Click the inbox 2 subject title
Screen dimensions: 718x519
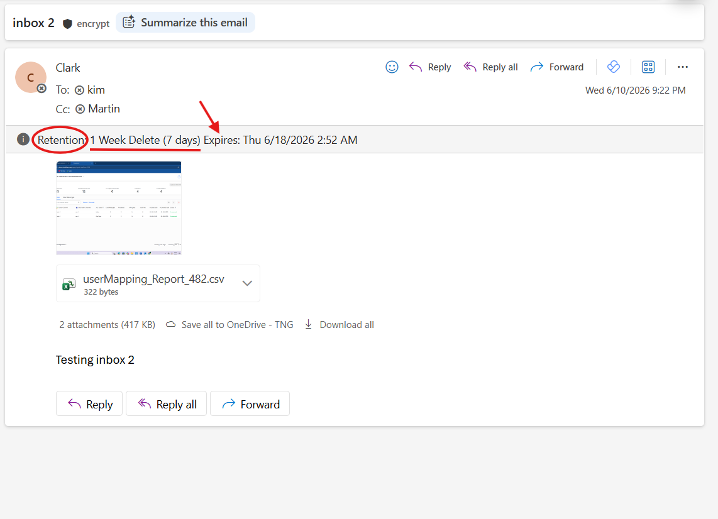click(x=33, y=23)
